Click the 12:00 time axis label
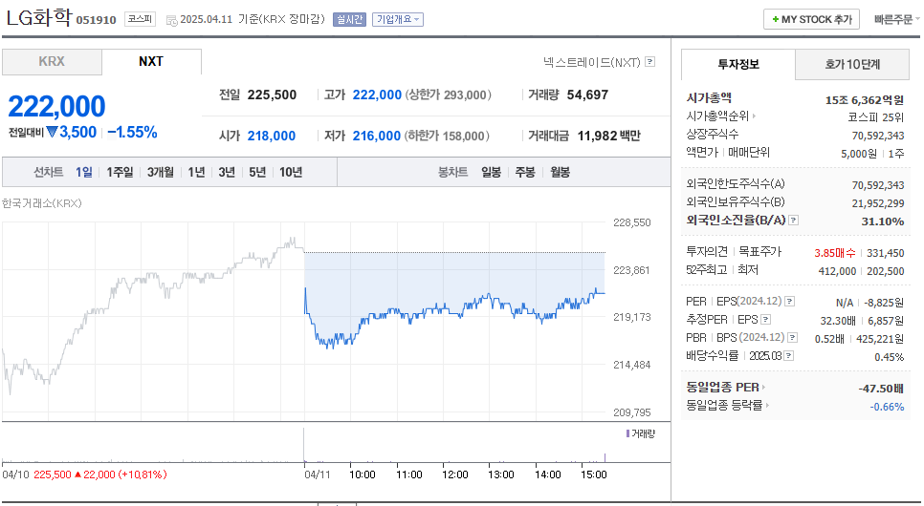 [x=455, y=474]
